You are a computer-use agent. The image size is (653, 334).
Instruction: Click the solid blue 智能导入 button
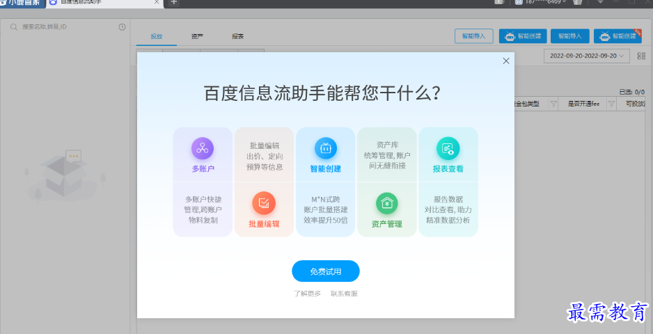(x=569, y=35)
